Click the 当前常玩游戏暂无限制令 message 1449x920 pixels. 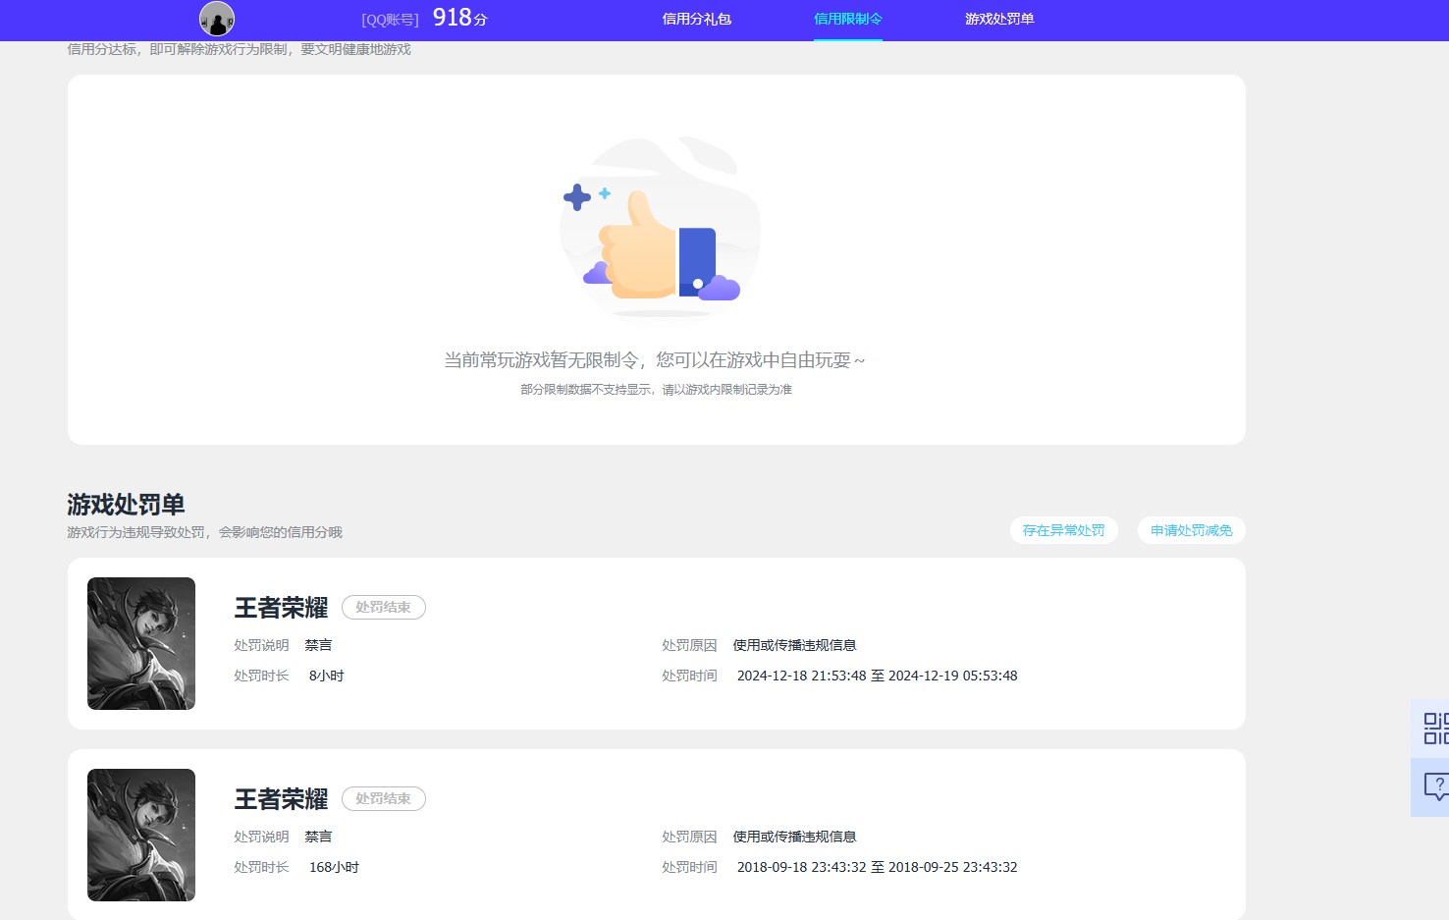point(655,360)
